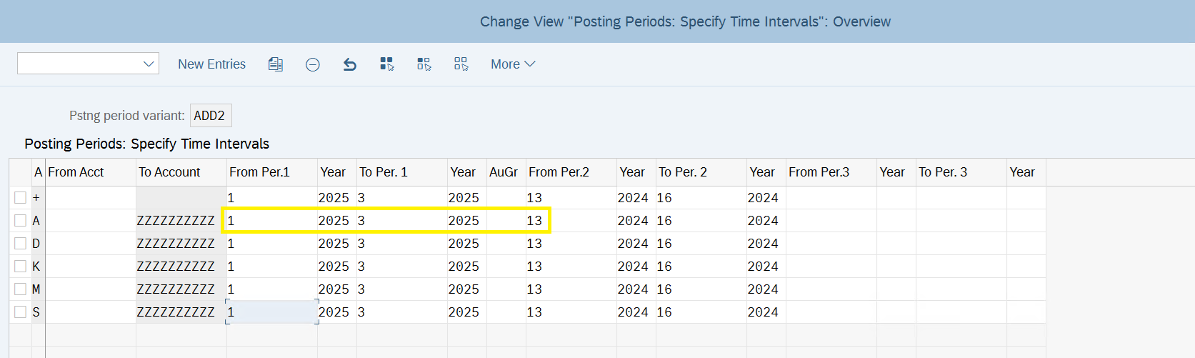Tick the checkbox for account type A

[x=20, y=221]
